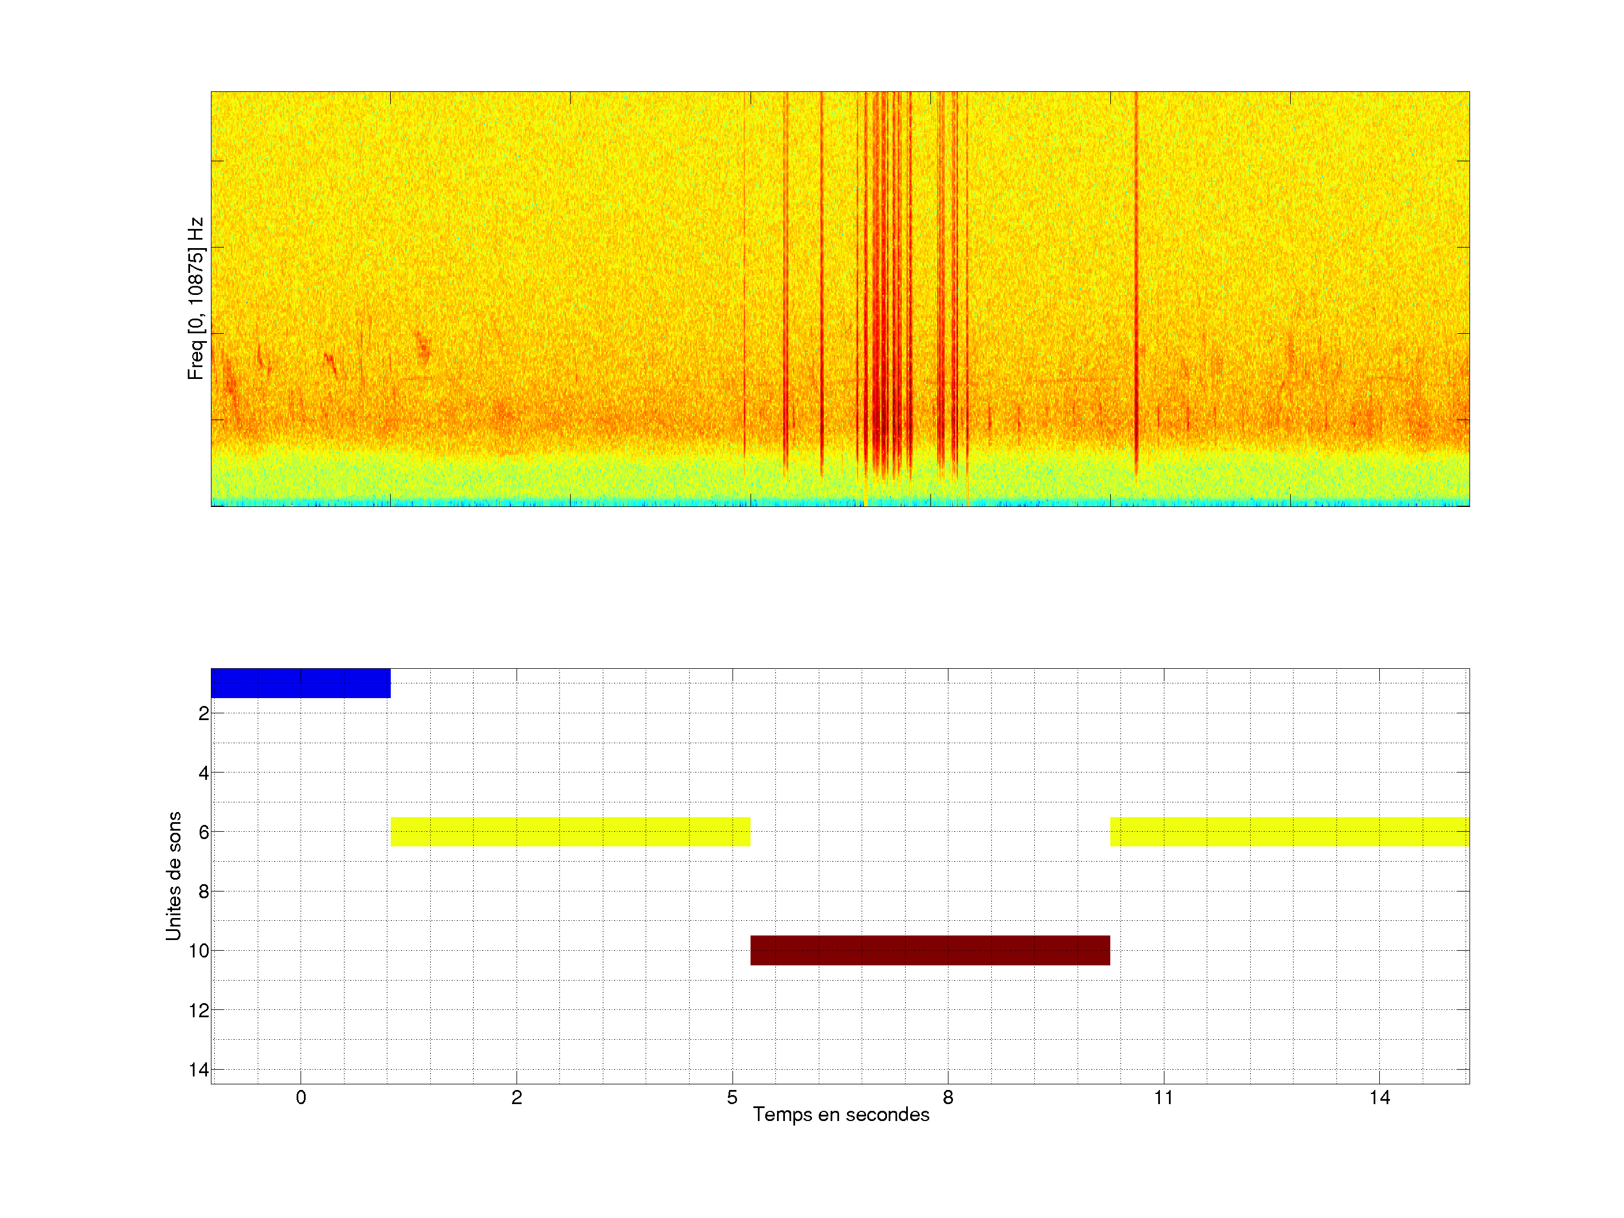Click the blue bar at unit 1

click(x=301, y=683)
